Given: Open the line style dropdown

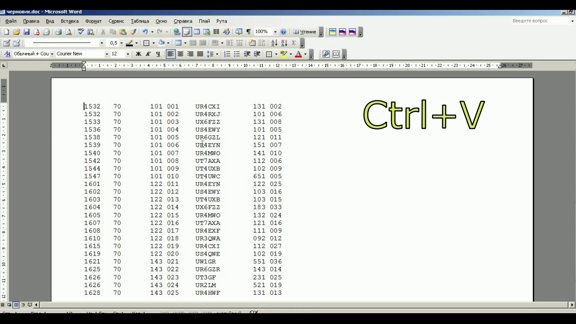Looking at the screenshot, I should pos(102,43).
